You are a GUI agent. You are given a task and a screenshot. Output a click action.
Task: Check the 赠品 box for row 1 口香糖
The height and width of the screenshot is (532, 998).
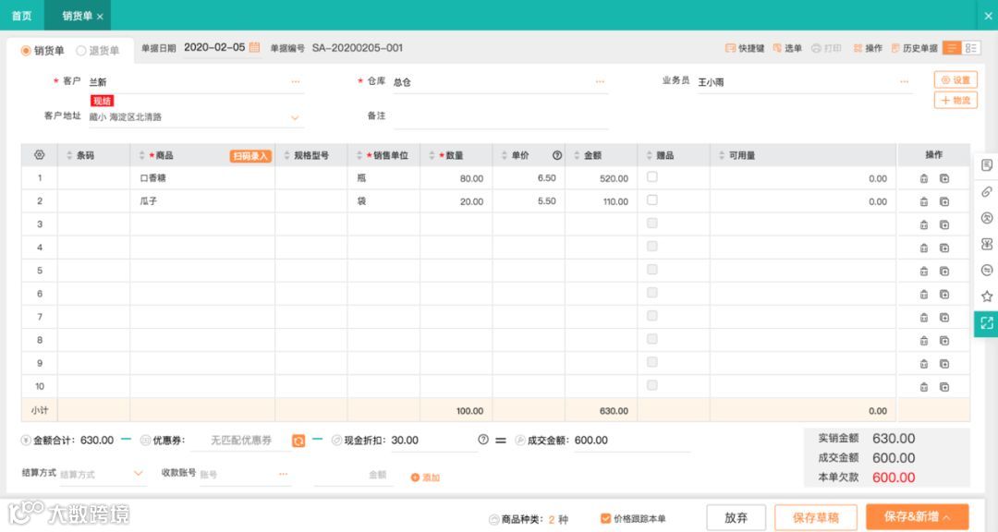tap(651, 177)
